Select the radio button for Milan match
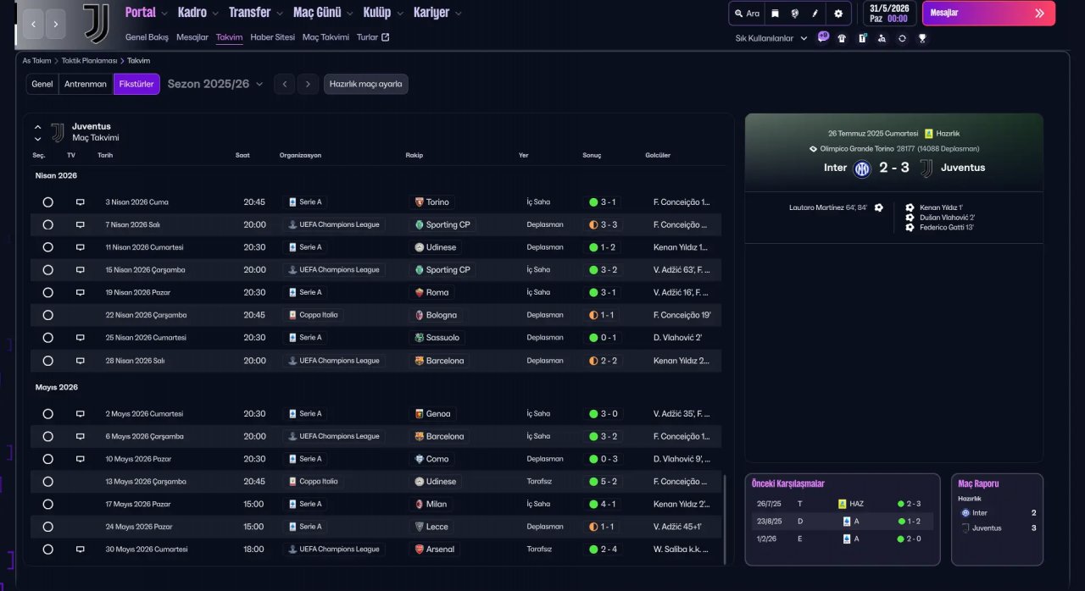The image size is (1085, 591). click(47, 504)
